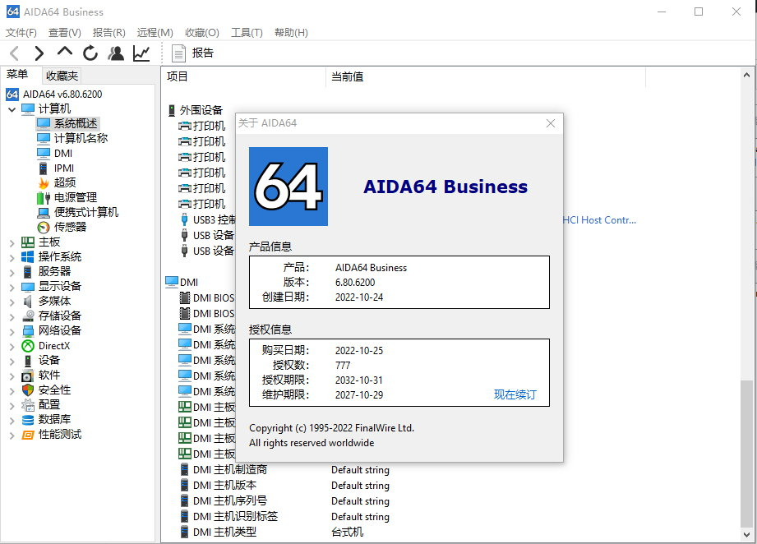Close the 关于 AIDA64 dialog
Viewport: 757px width, 544px height.
click(x=551, y=123)
